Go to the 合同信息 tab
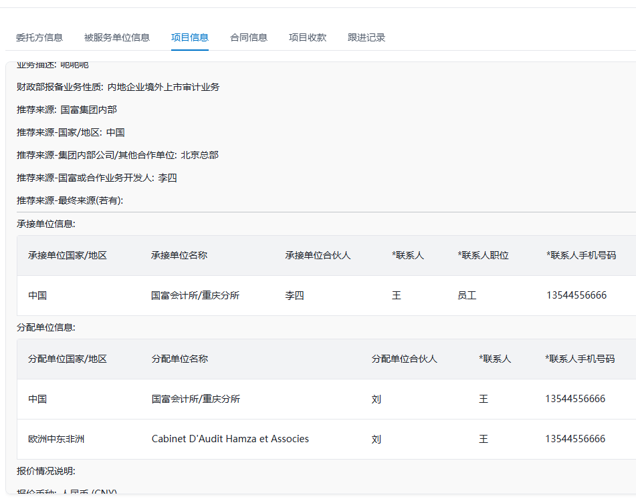 (249, 37)
